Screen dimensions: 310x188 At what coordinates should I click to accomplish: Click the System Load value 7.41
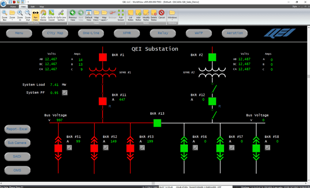point(54,85)
